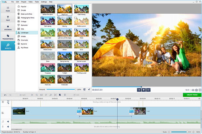
Task: Click the link icon on overlay track
Action: pyautogui.click(x=8, y=103)
